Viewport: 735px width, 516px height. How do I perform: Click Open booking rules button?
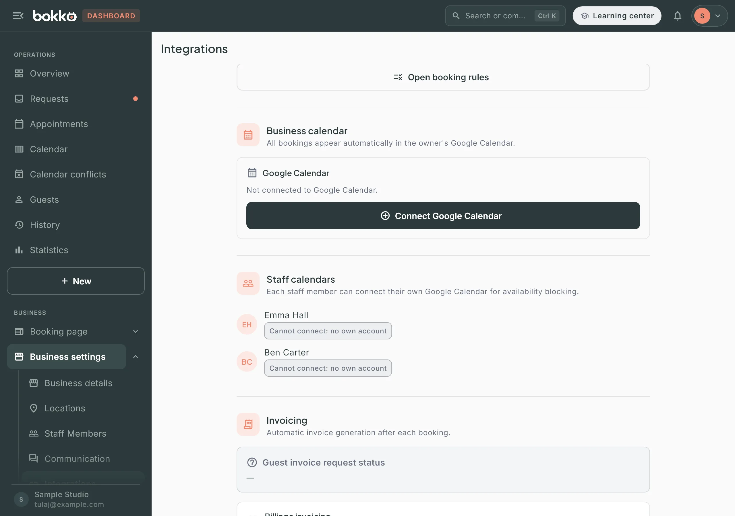pyautogui.click(x=443, y=77)
